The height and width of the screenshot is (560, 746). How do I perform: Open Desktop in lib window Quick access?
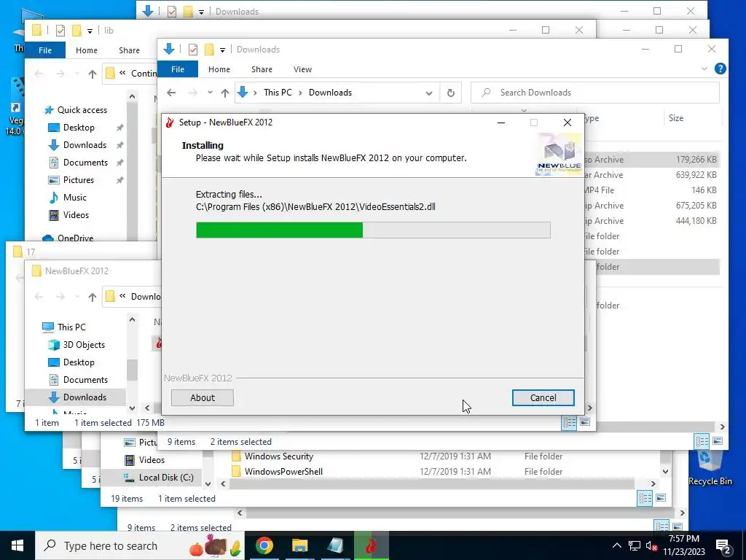pyautogui.click(x=79, y=128)
